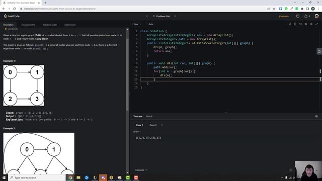Open the editor settings gear icon
322x181 pixels.
[x=311, y=24]
